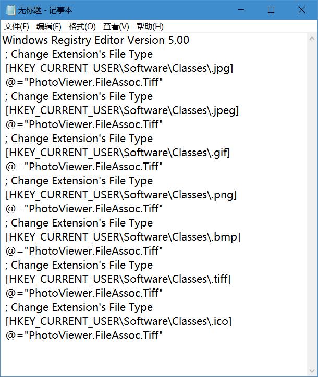Open the 文件(F) menu
318x377 pixels.
coord(17,27)
